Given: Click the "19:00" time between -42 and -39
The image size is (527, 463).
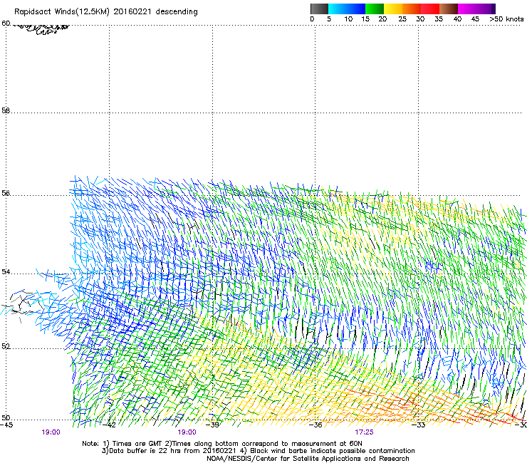Looking at the screenshot, I should 187,432.
